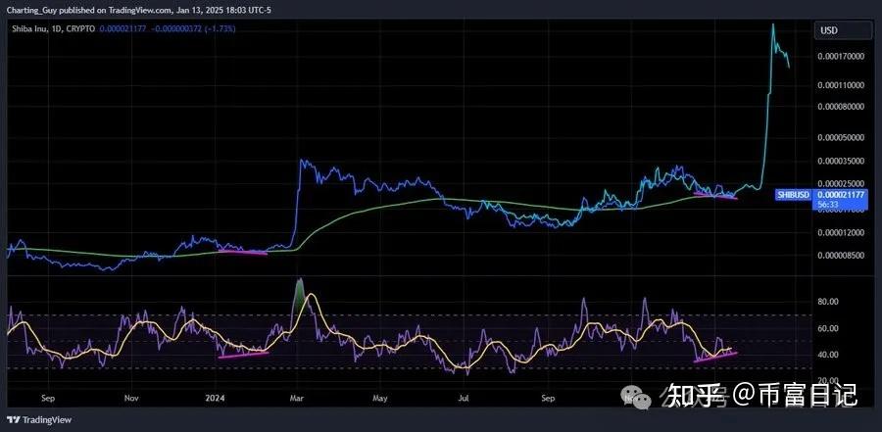
Task: Select the 2024 label on time axis
Action: click(x=217, y=400)
